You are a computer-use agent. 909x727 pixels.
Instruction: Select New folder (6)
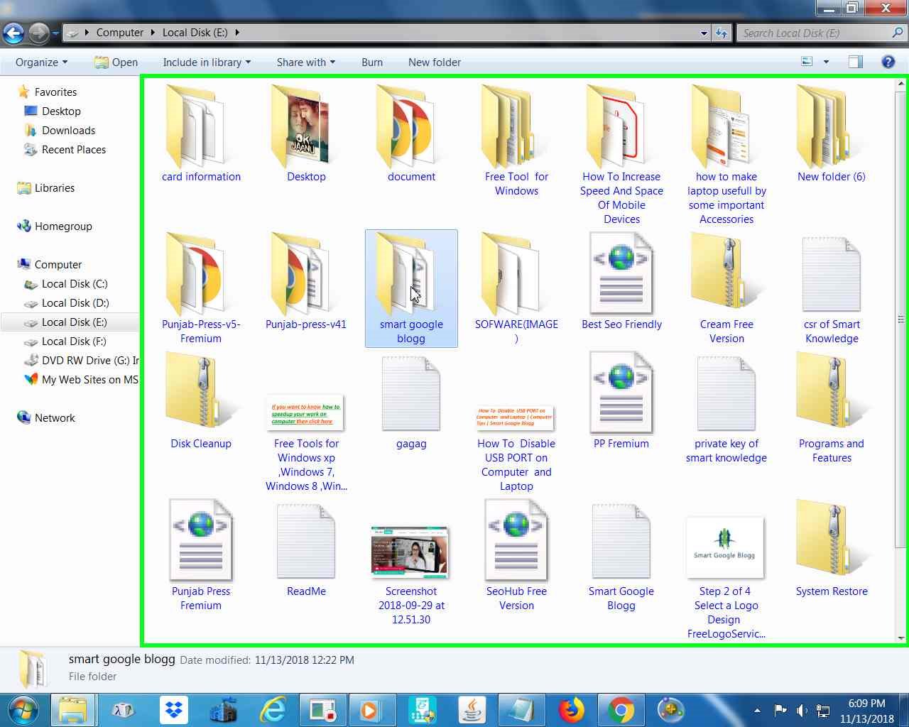(832, 133)
